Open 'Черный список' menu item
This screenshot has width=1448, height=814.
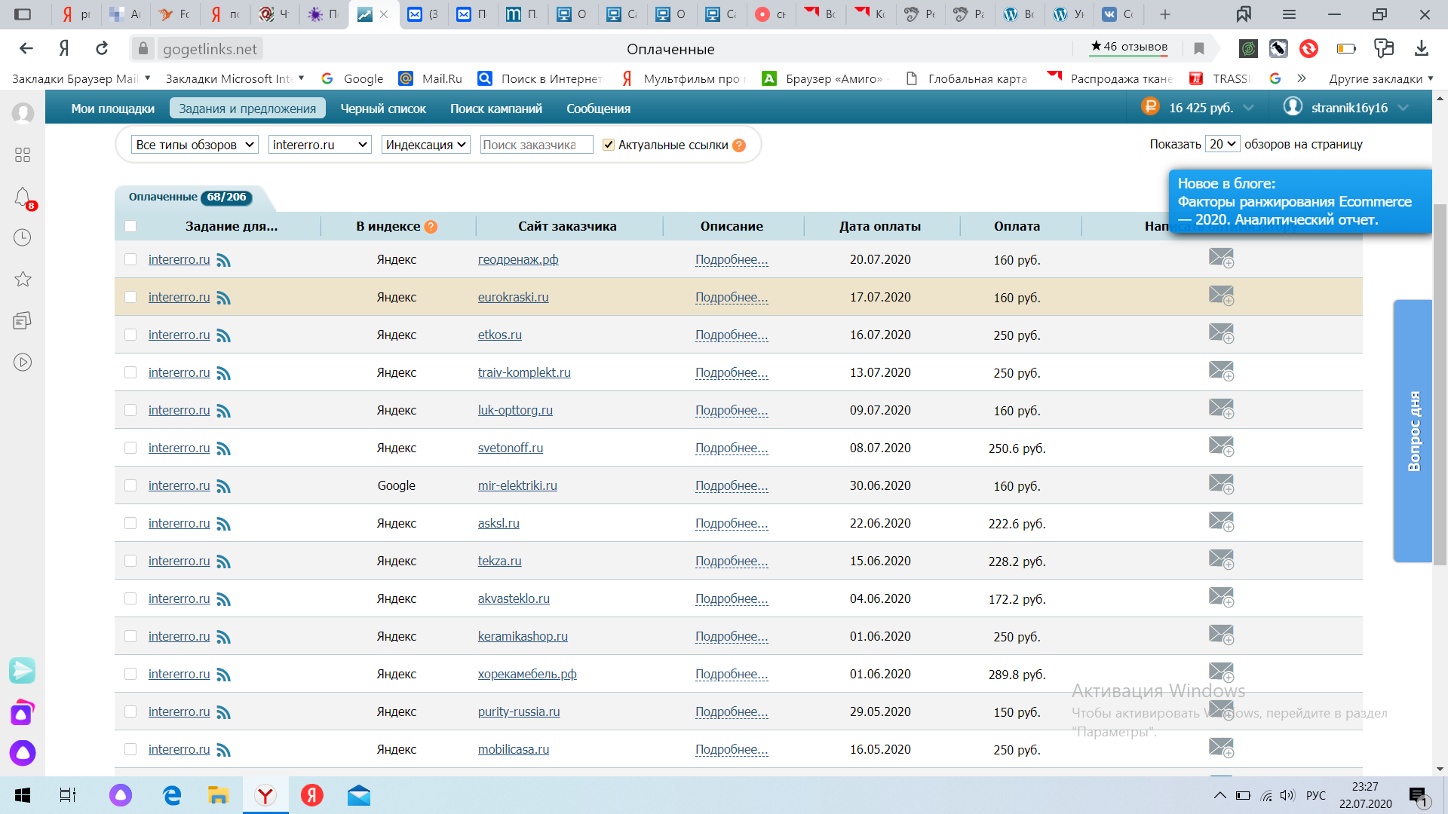(382, 109)
